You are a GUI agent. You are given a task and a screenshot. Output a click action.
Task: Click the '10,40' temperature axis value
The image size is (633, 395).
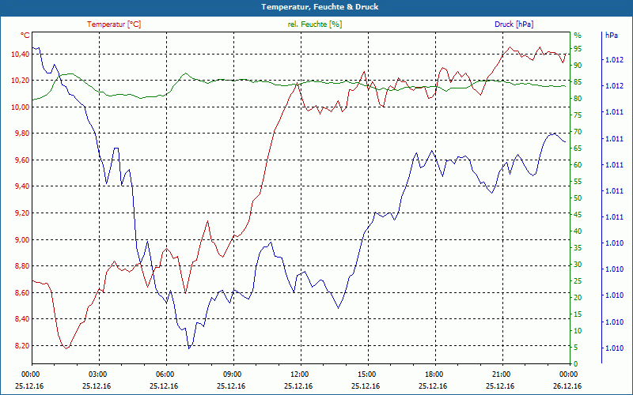click(20, 55)
